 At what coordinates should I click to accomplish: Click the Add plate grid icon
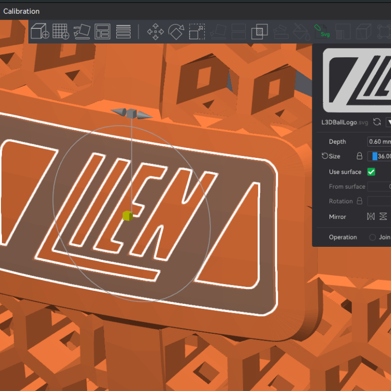click(60, 32)
